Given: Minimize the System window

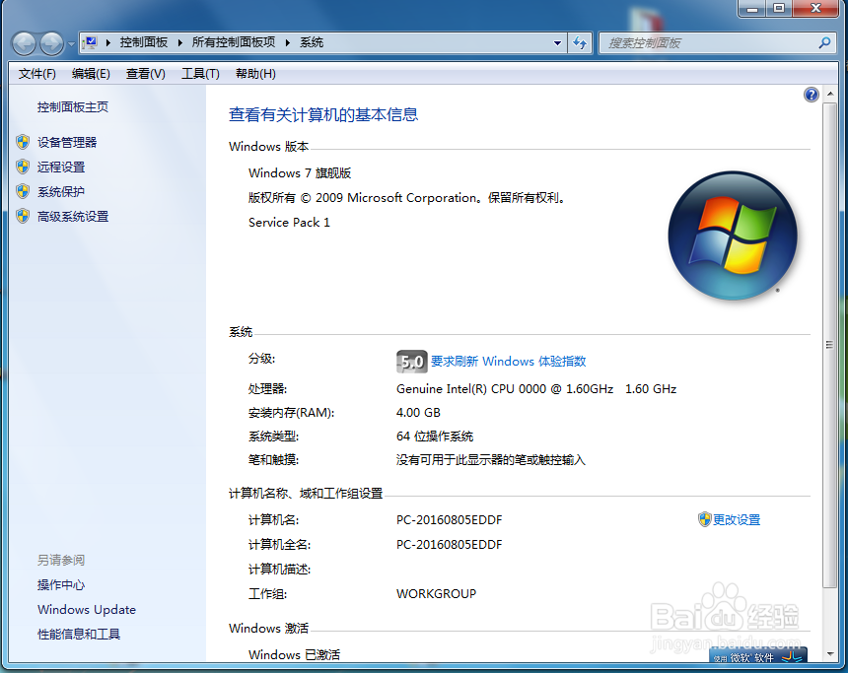Looking at the screenshot, I should pyautogui.click(x=751, y=8).
